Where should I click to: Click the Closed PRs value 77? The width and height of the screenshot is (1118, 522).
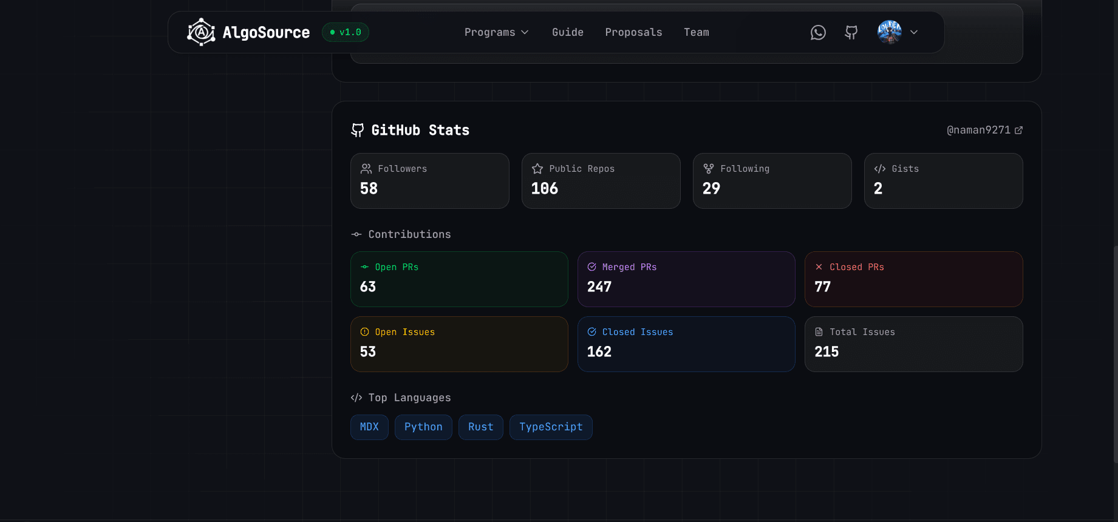823,287
